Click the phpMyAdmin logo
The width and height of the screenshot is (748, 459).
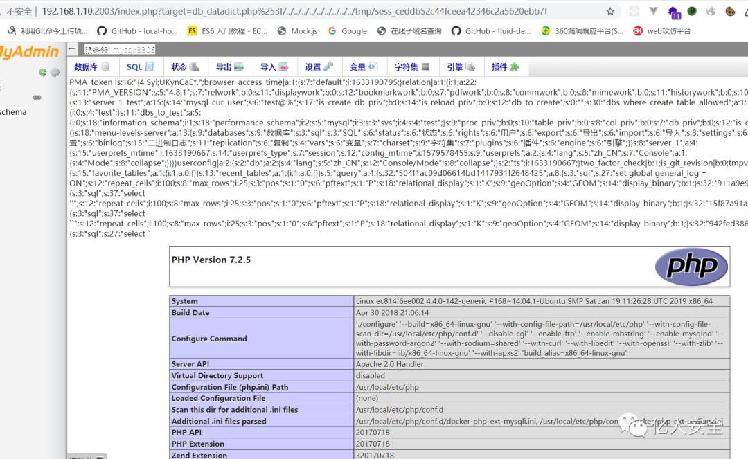[x=30, y=52]
